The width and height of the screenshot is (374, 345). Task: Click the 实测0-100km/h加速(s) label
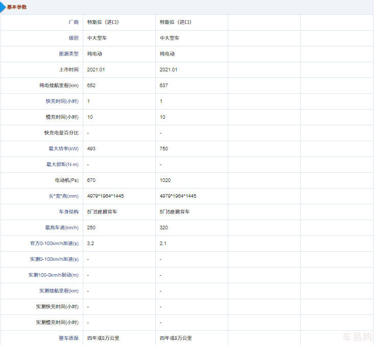(54, 259)
